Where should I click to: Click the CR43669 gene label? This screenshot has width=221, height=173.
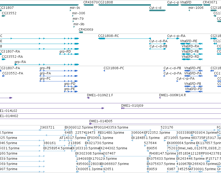click(x=86, y=30)
